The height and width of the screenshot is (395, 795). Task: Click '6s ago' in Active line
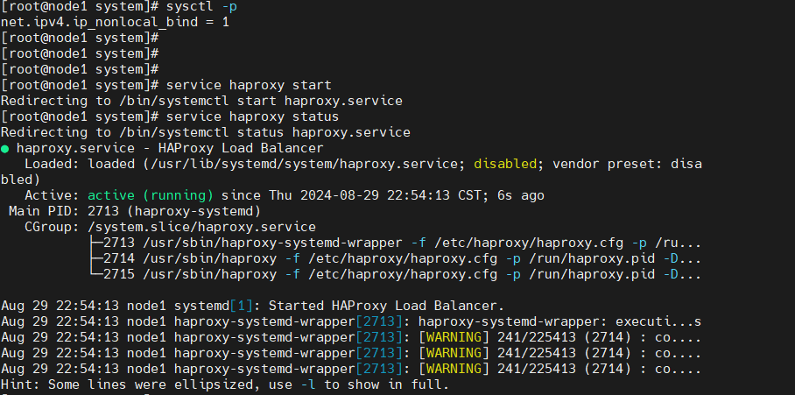[x=521, y=195]
